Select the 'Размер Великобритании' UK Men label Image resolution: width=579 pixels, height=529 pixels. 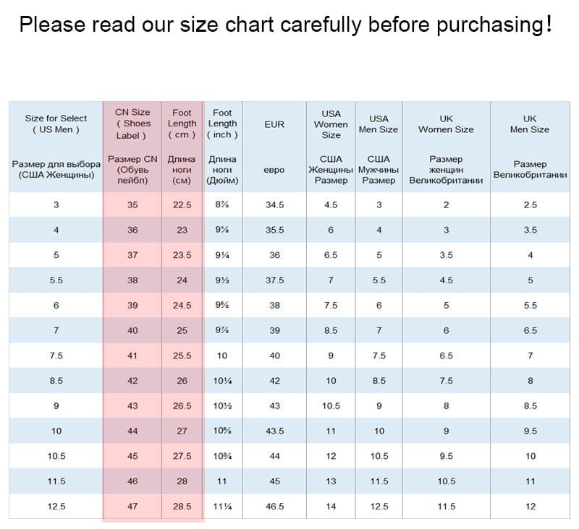pos(530,170)
